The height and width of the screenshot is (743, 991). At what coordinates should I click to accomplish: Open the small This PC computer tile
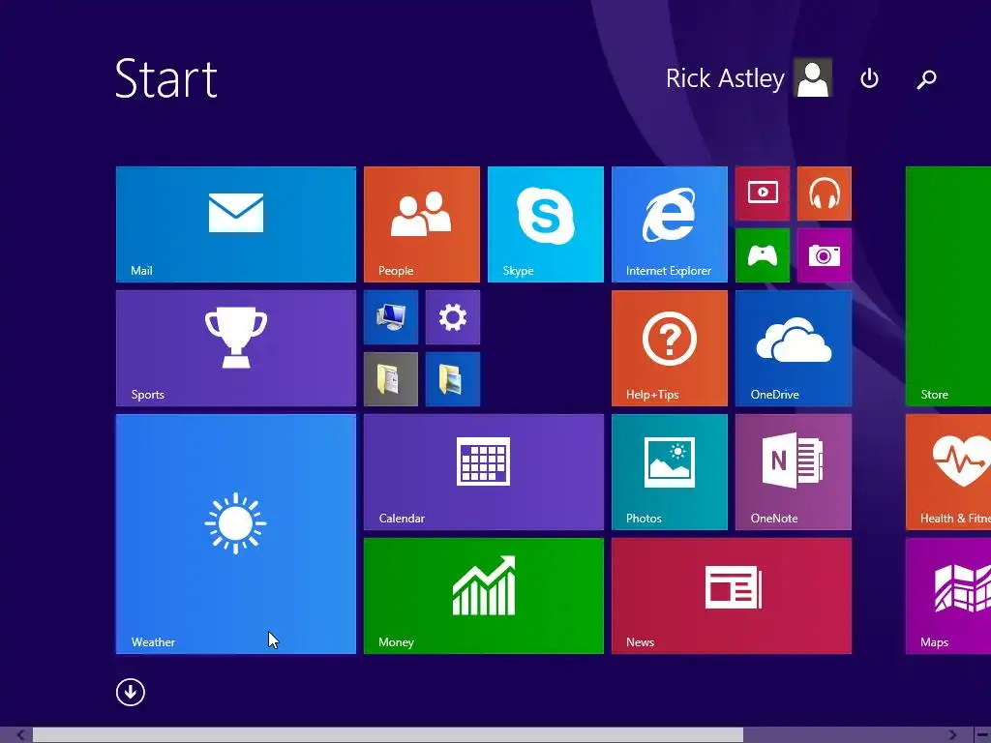[391, 317]
